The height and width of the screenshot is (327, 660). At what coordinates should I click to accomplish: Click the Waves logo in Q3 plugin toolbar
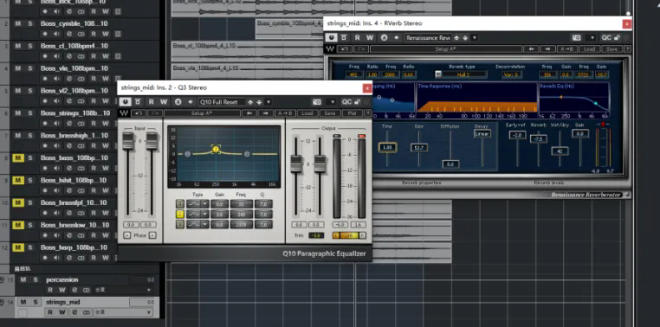pyautogui.click(x=124, y=113)
